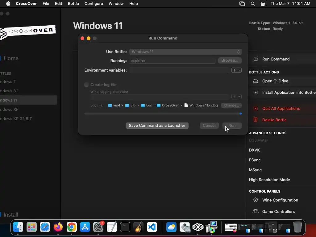Screen dimensions: 316x237
Task: Open the Wine logging channels add dropdown
Action: pyautogui.click(x=236, y=97)
